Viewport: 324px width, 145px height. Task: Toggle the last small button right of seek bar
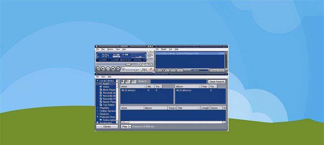click(x=151, y=65)
